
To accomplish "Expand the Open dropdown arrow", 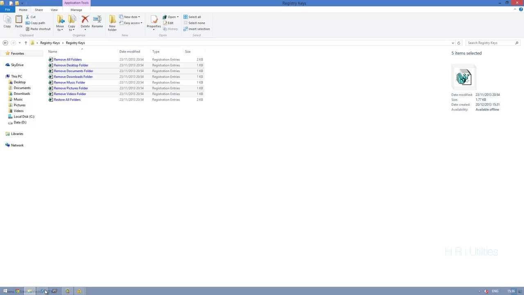I will point(178,17).
